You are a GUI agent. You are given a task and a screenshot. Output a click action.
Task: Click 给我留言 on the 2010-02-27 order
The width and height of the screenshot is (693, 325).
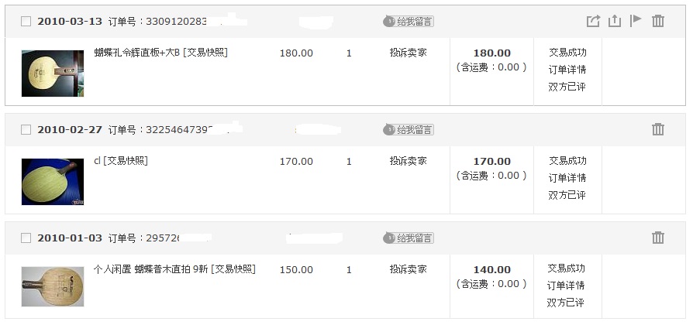[409, 130]
